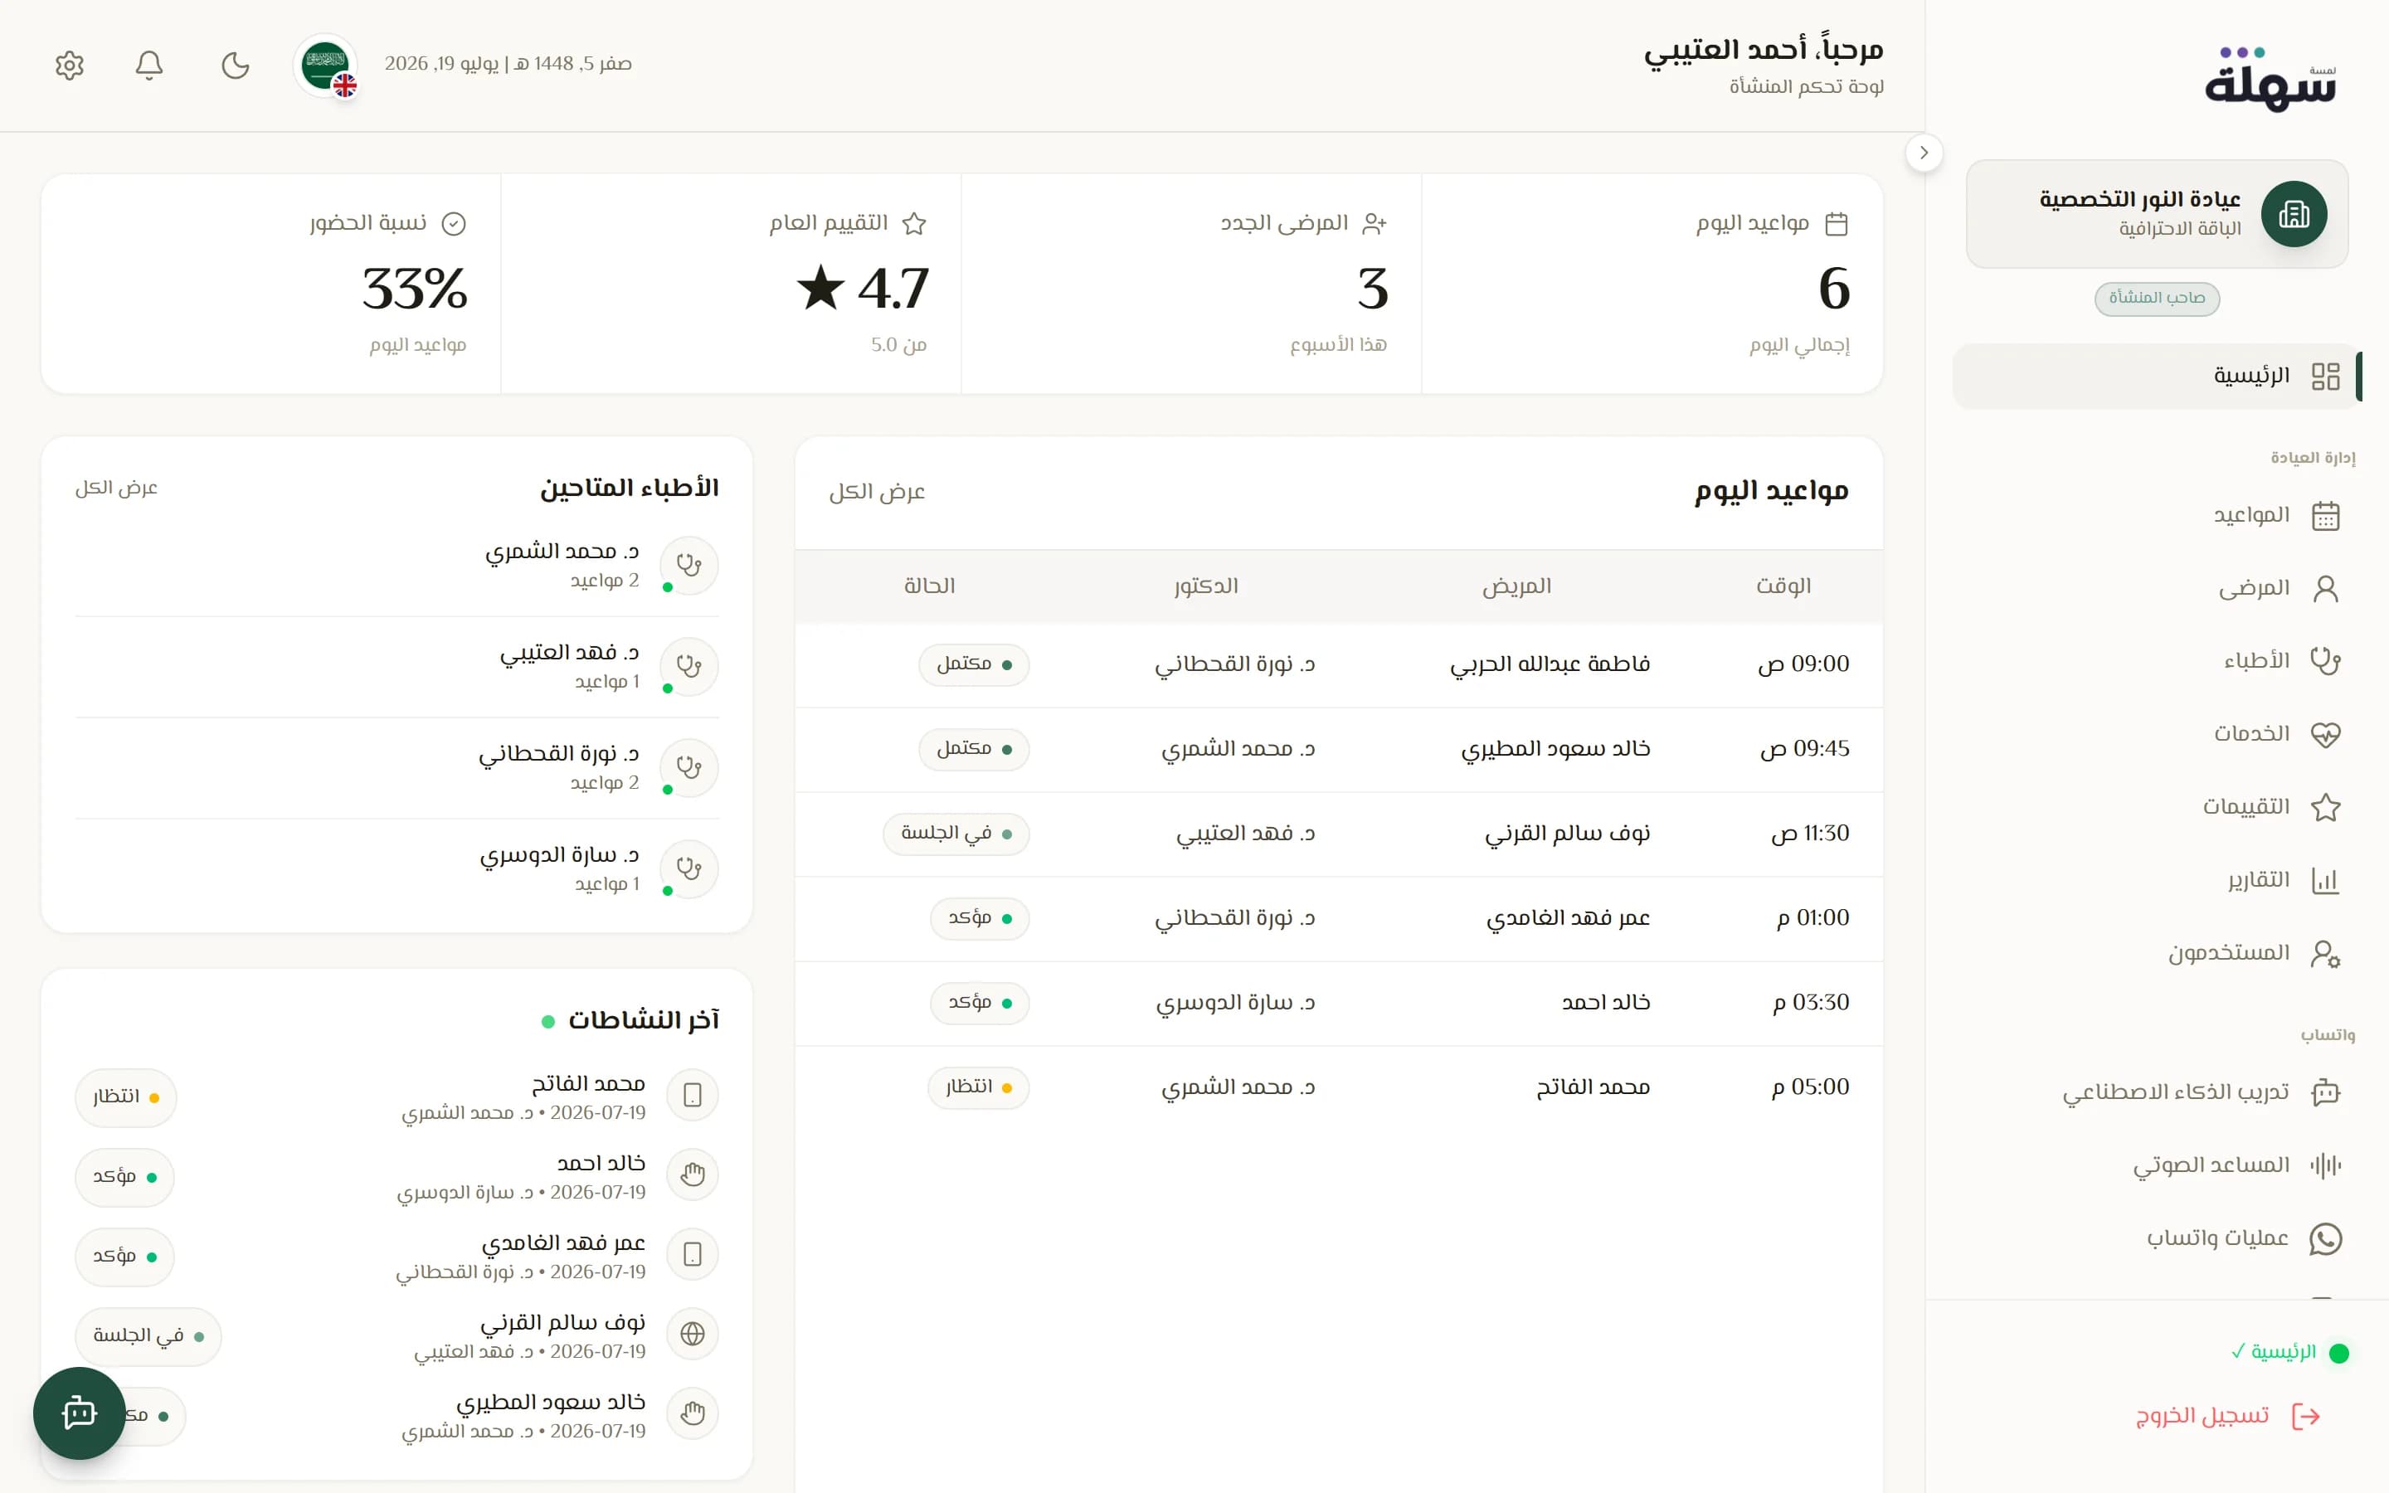Screen dimensions: 2389x1493
Task: Click the stethoscope icon for د. محمد الشمري
Action: (689, 566)
